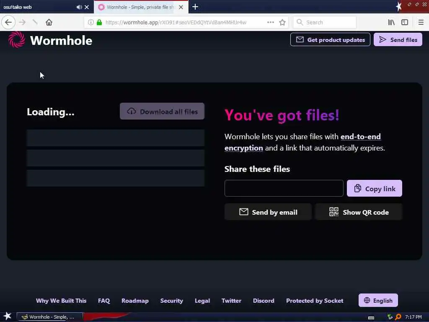The width and height of the screenshot is (429, 322).
Task: Click the Copy link button
Action: pos(374,188)
